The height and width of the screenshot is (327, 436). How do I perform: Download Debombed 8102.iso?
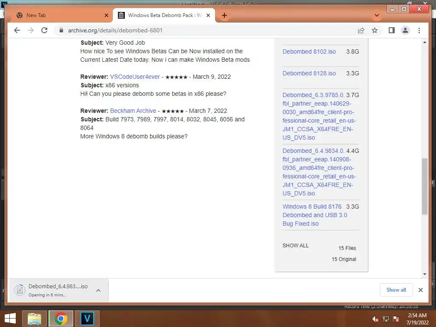tap(309, 52)
